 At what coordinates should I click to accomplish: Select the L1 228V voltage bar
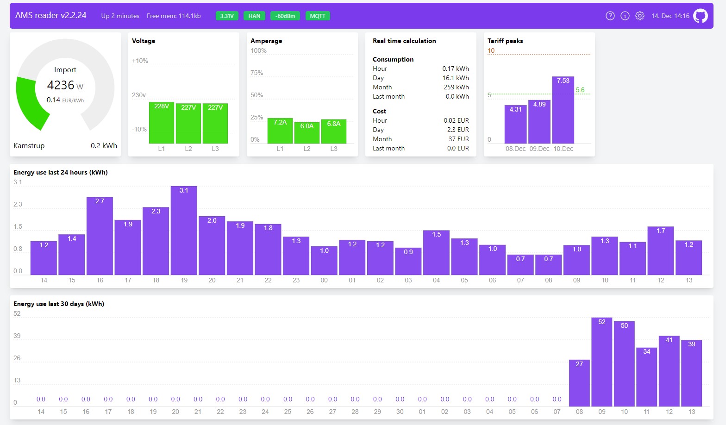point(162,123)
